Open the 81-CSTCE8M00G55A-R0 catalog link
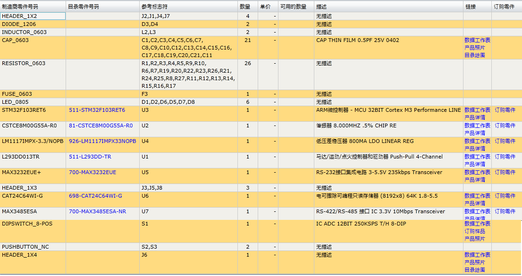This screenshot has height=276, width=522. (101, 125)
